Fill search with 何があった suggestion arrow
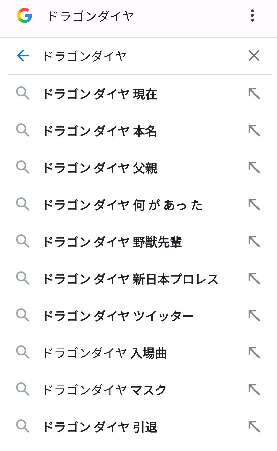This screenshot has width=277, height=451. [x=254, y=205]
